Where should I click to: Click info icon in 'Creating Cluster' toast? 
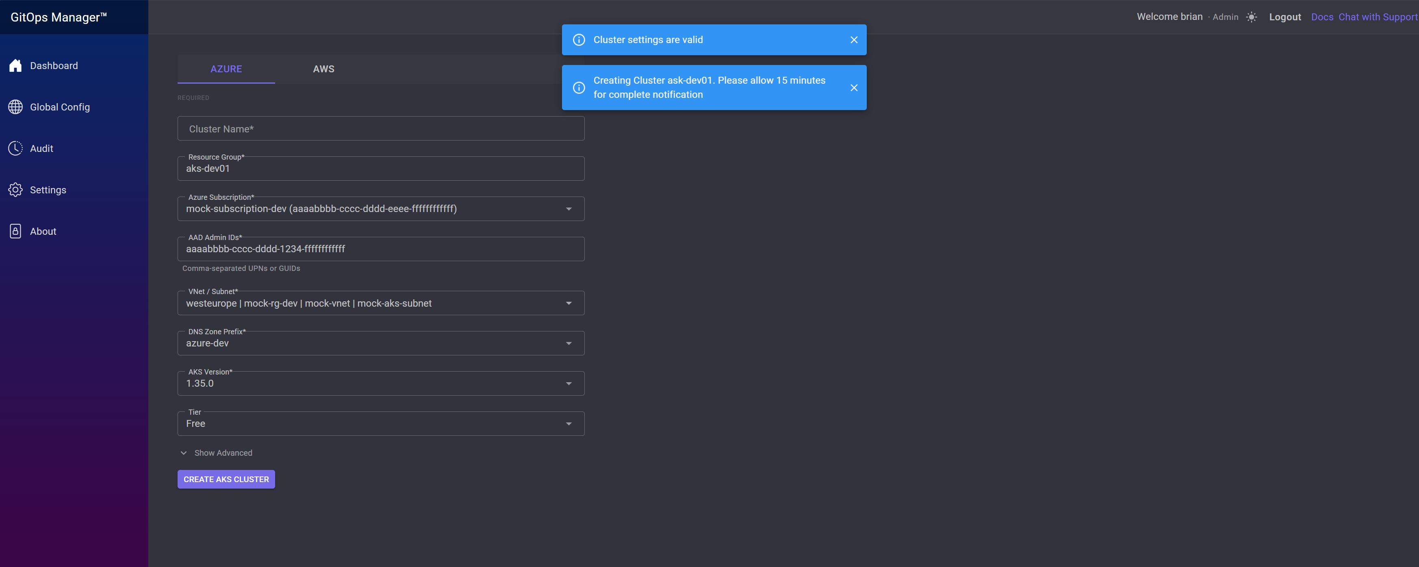579,87
